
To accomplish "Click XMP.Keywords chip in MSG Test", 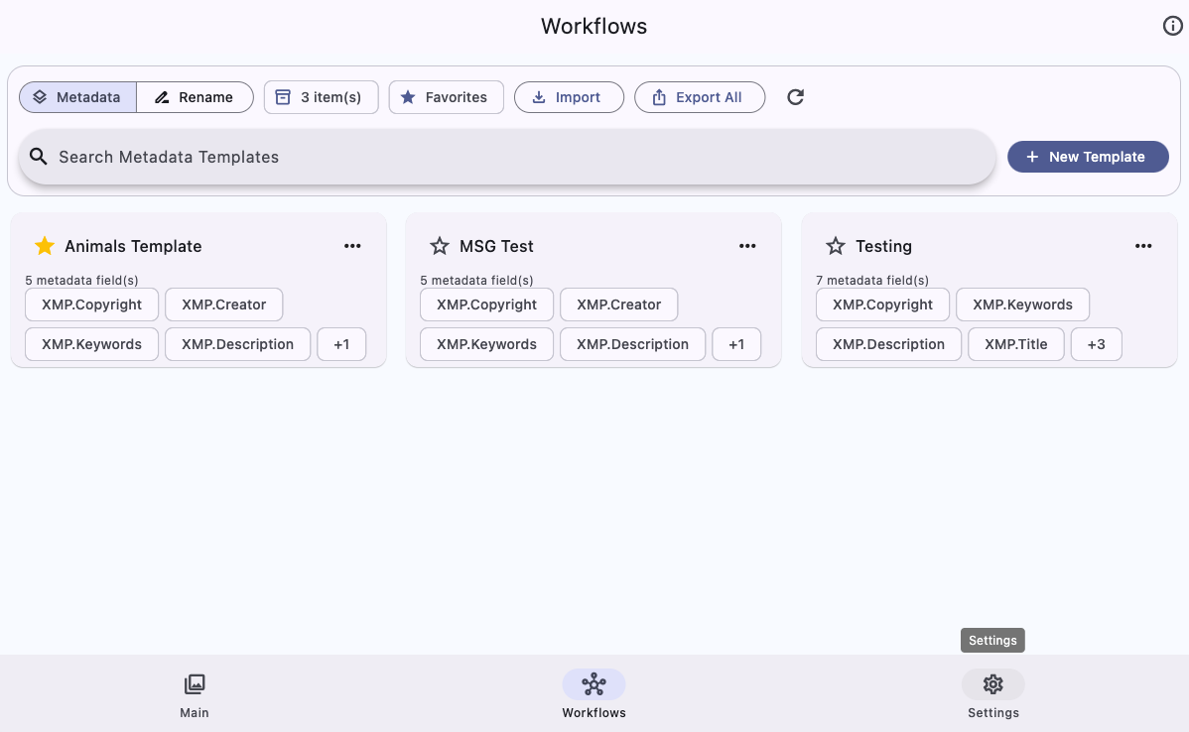I will point(487,344).
